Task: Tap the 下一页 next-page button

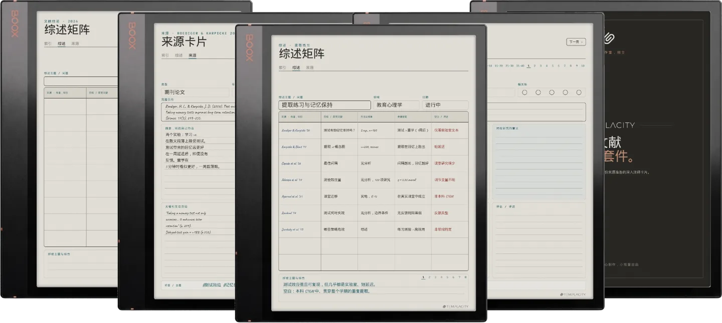Action: point(576,42)
